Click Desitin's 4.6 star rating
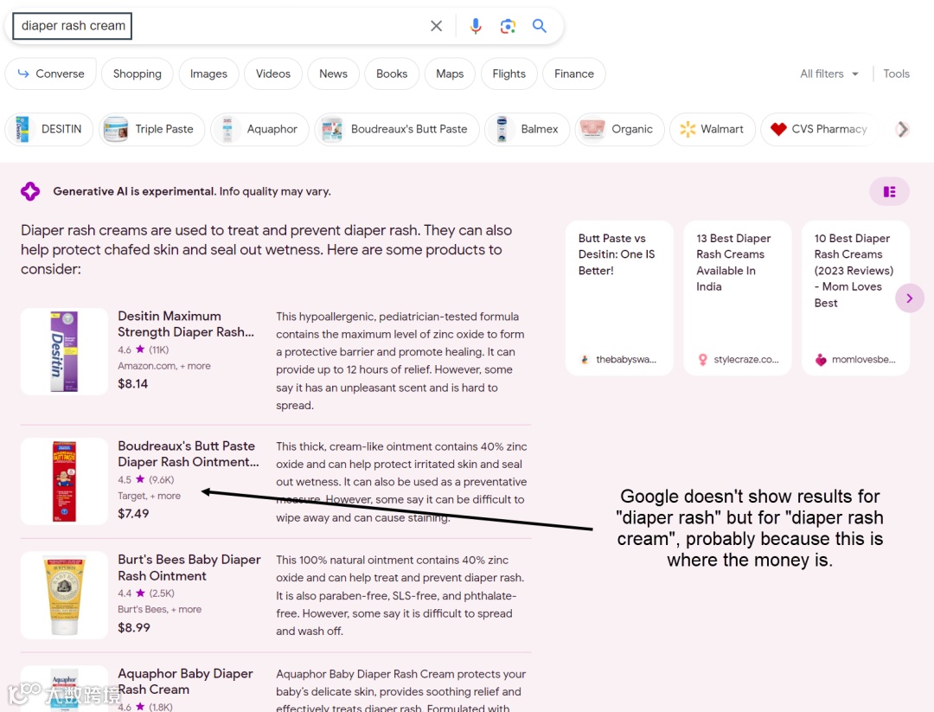This screenshot has height=712, width=934. [143, 350]
